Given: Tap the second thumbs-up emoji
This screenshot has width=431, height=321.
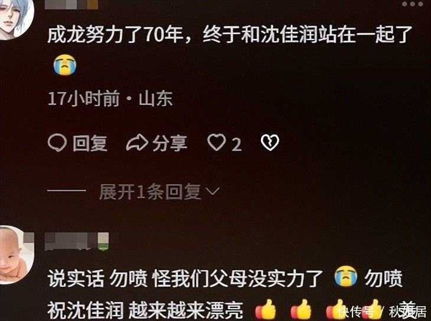Looking at the screenshot, I should click(x=301, y=310).
